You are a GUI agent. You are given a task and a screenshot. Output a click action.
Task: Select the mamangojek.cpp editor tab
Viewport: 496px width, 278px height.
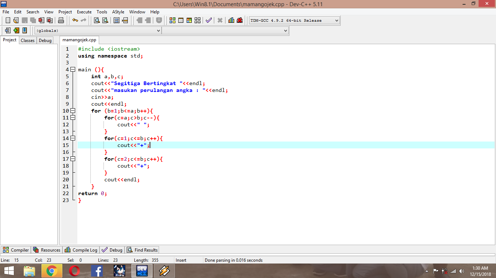tap(79, 40)
